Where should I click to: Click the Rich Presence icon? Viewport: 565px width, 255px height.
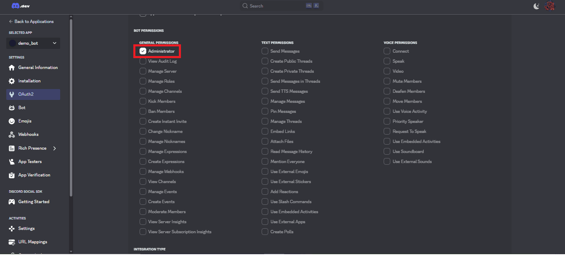12,148
